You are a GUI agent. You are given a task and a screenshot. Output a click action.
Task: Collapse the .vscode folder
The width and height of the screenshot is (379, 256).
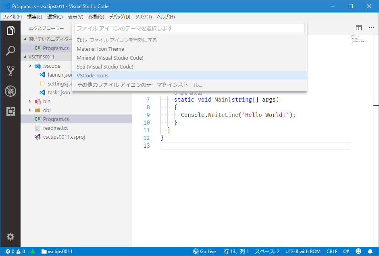[31, 66]
